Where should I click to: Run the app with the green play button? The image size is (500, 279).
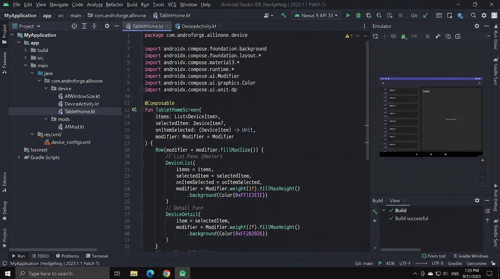[x=348, y=15]
